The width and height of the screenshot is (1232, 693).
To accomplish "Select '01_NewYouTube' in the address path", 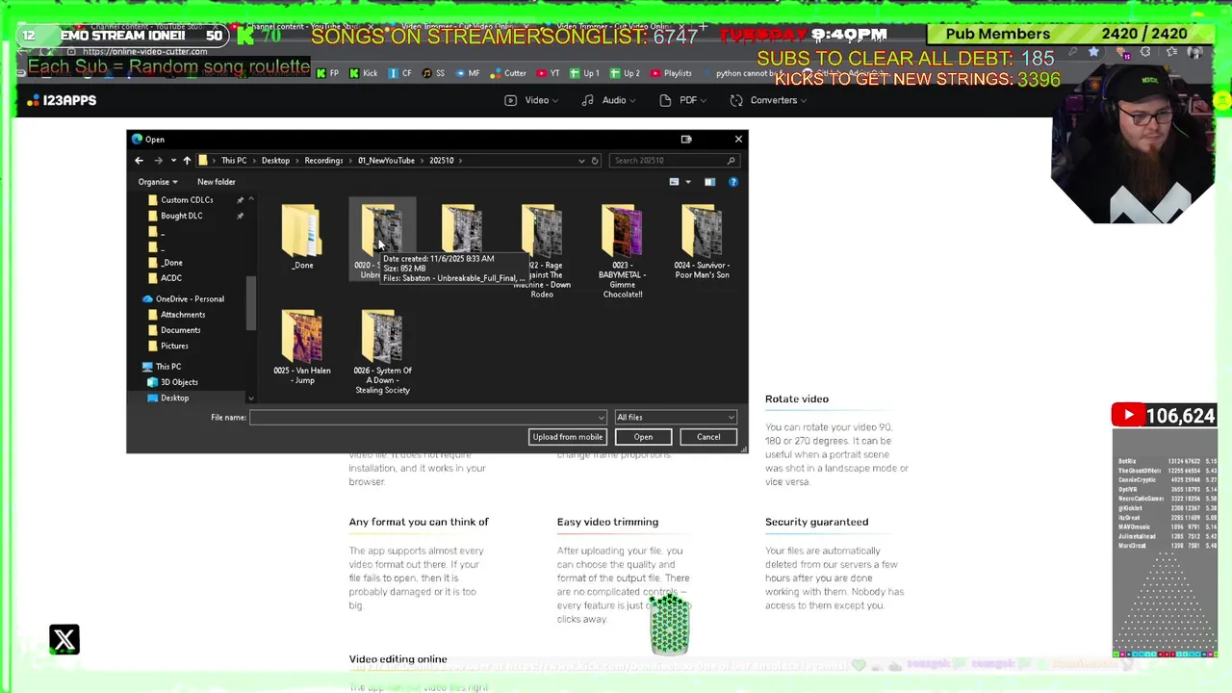I will click(x=386, y=161).
